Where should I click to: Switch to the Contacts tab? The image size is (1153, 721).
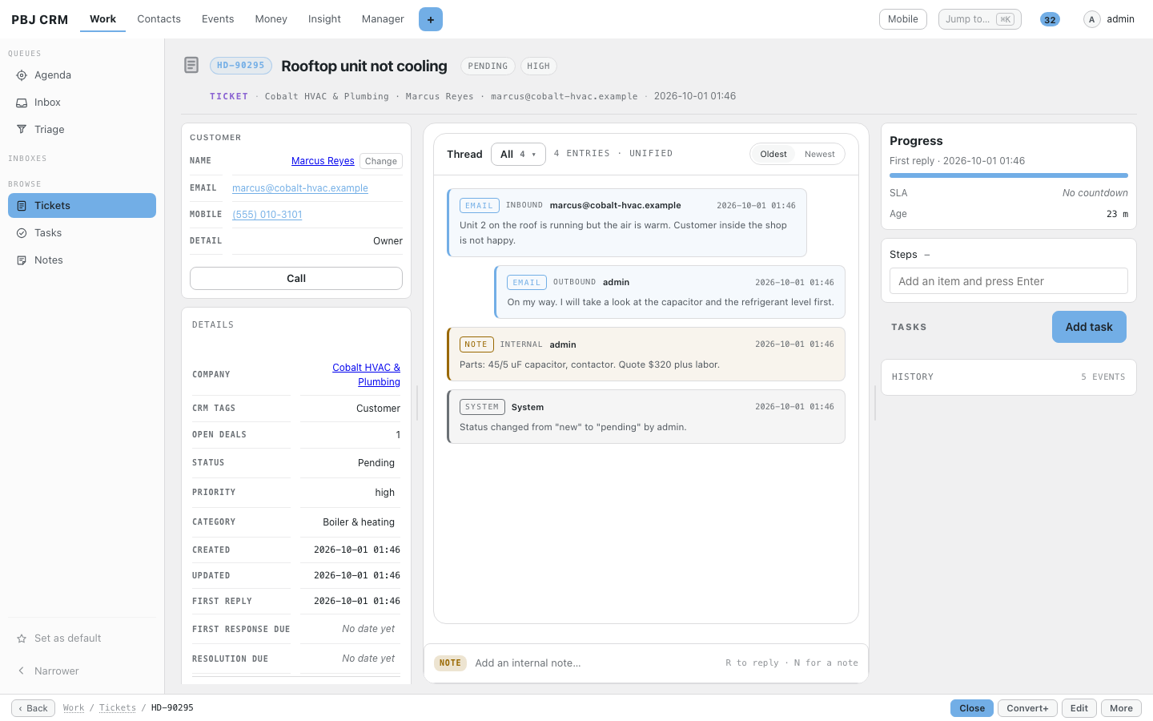tap(159, 19)
